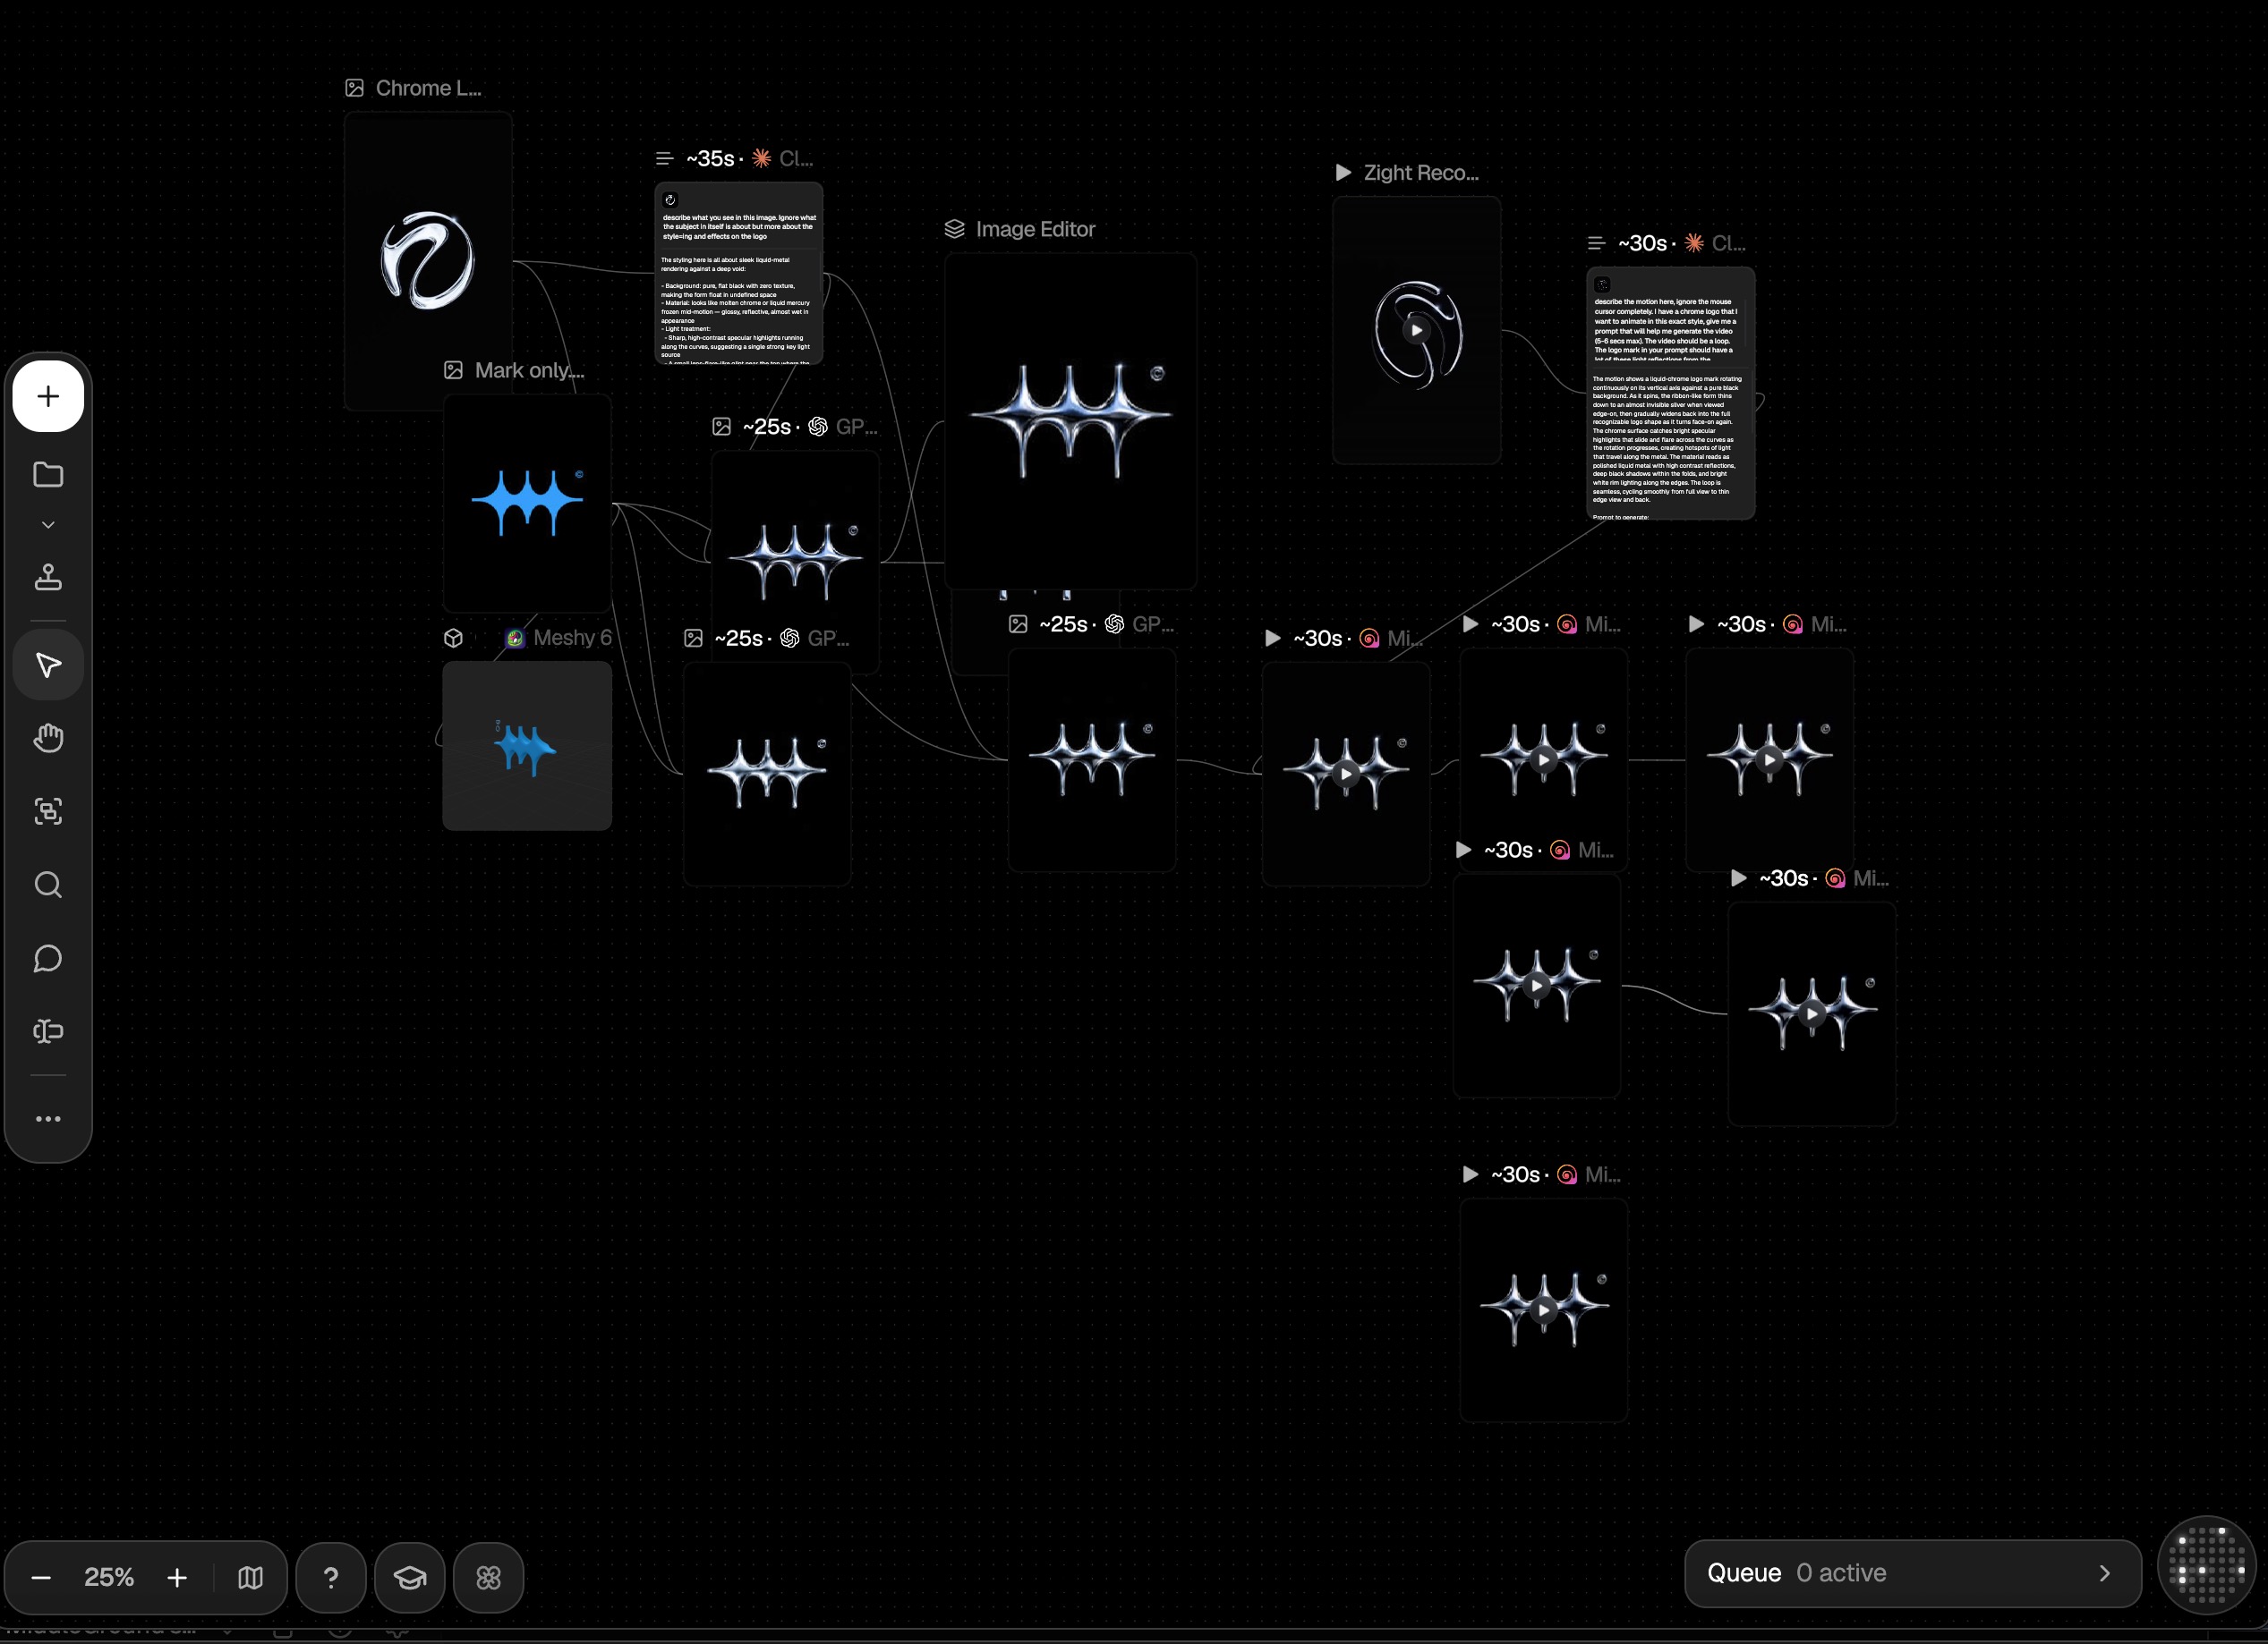The width and height of the screenshot is (2268, 1644).
Task: Select the Mark only blue logo node
Action: pyautogui.click(x=527, y=503)
